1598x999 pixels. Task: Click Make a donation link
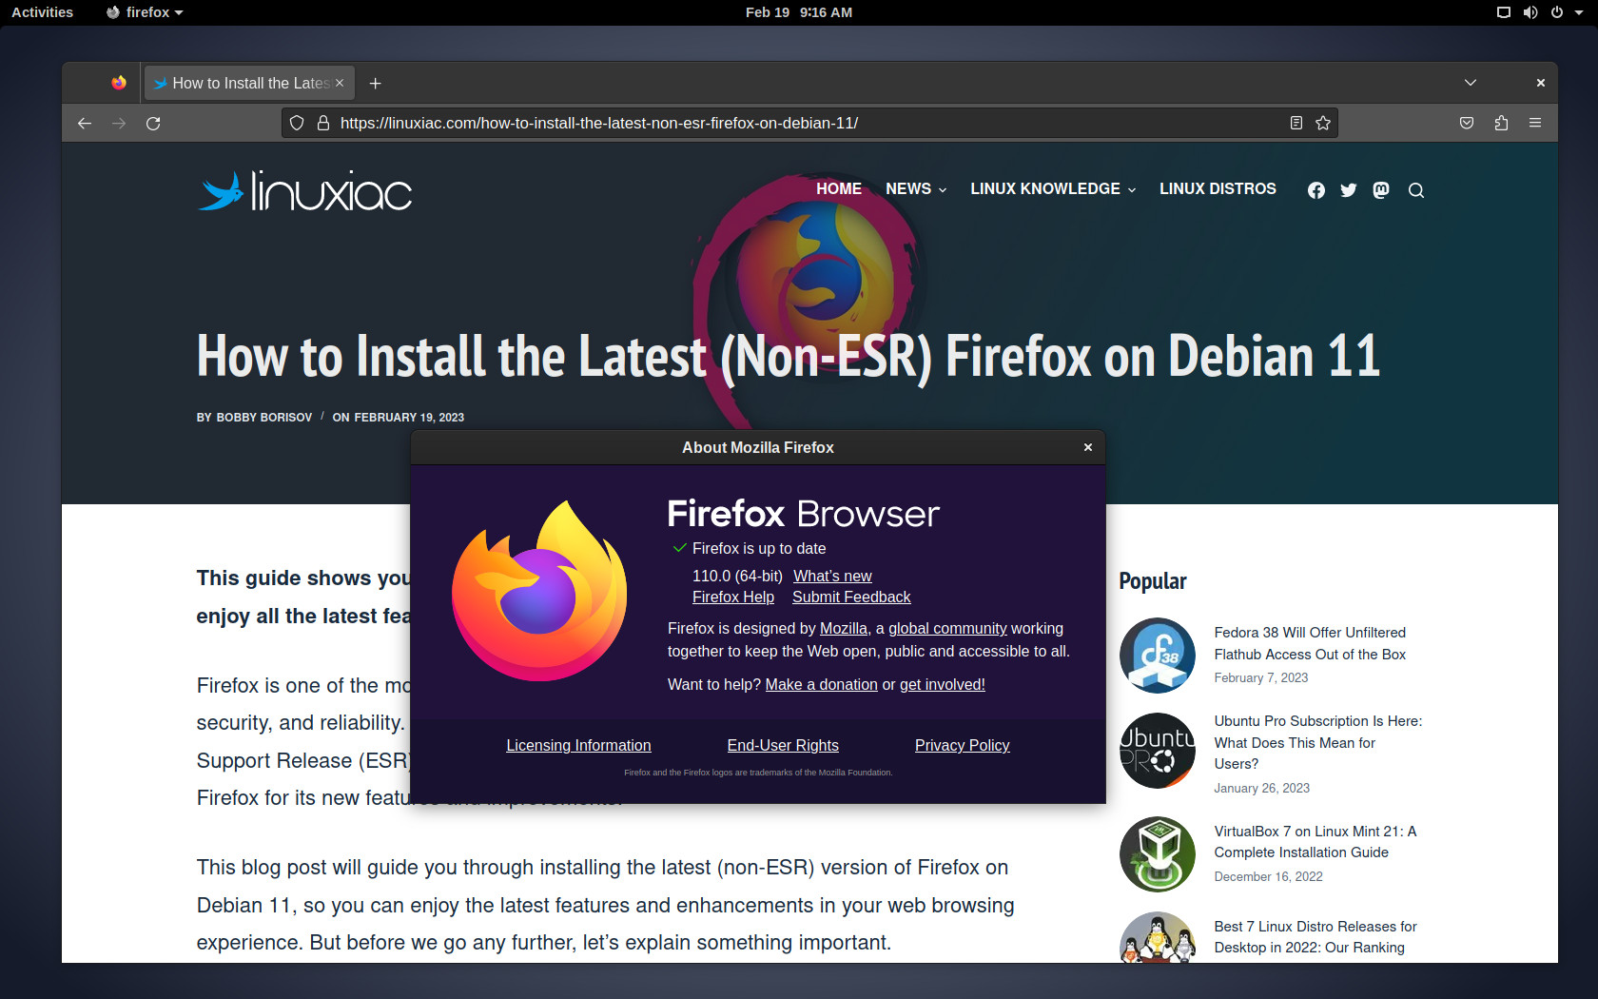pos(822,685)
